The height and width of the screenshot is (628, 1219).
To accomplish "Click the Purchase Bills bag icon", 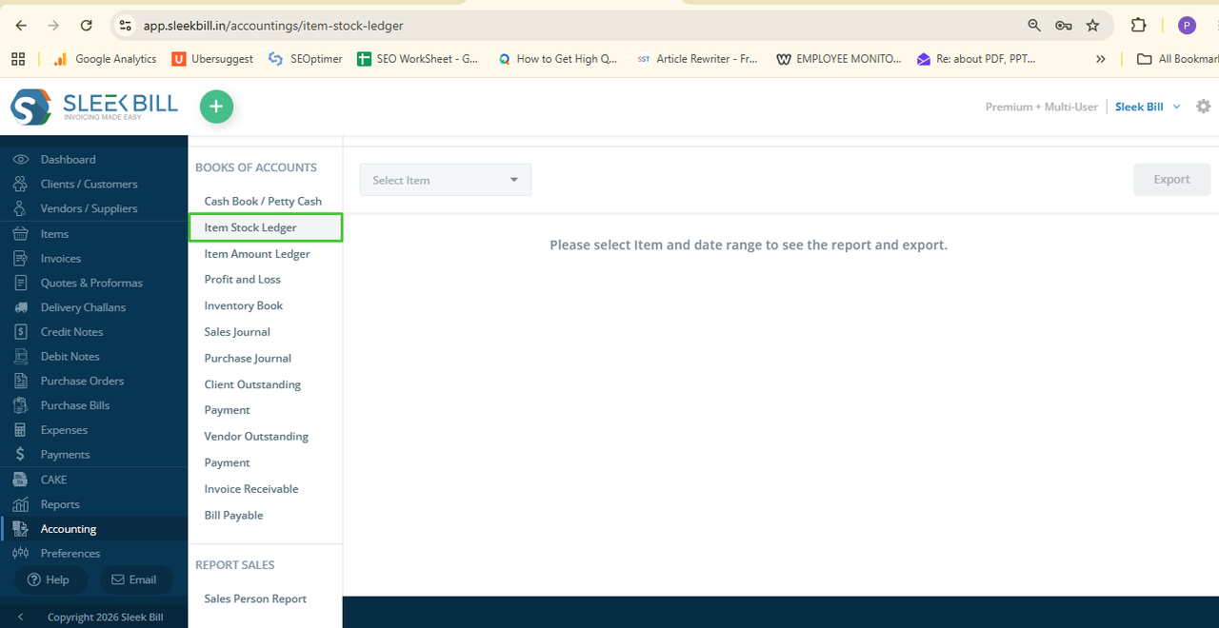I will click(x=21, y=405).
